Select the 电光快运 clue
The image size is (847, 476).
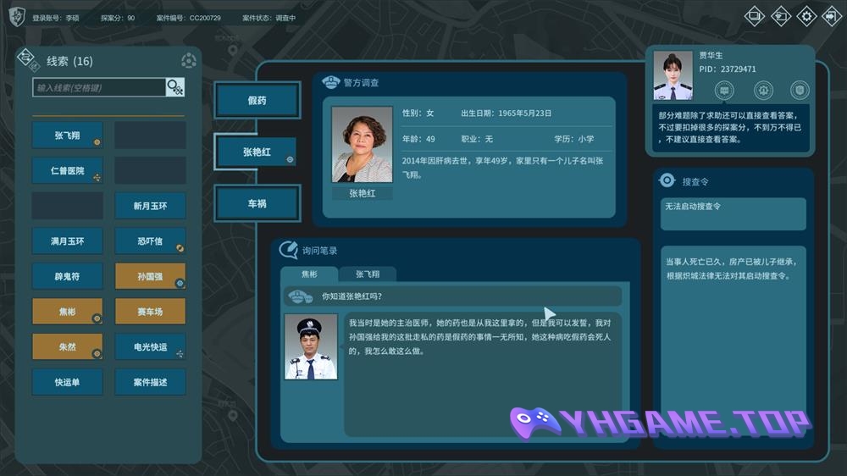tap(150, 347)
